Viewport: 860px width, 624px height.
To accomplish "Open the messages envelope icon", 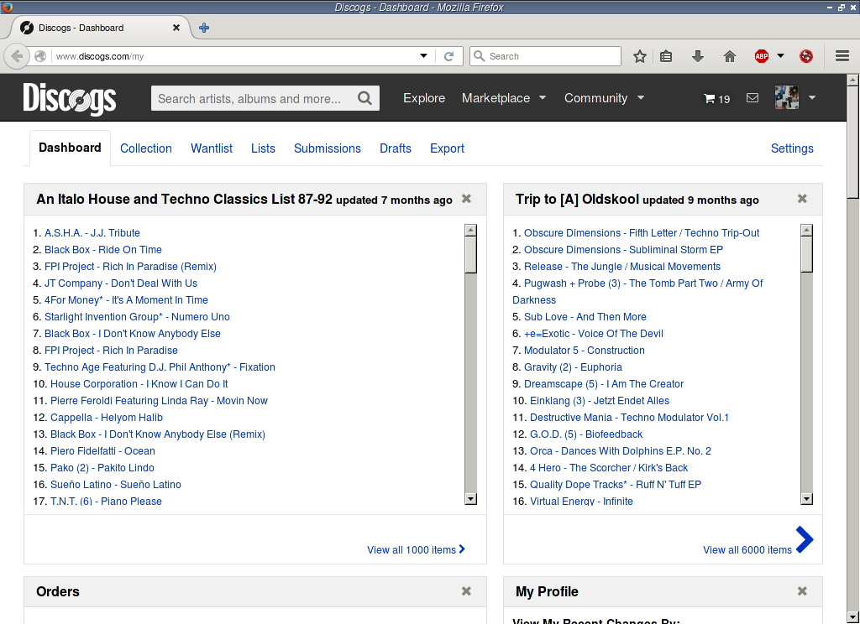I will click(x=752, y=97).
